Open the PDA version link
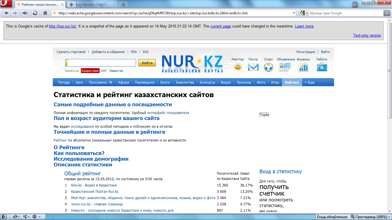 pyautogui.click(x=134, y=52)
